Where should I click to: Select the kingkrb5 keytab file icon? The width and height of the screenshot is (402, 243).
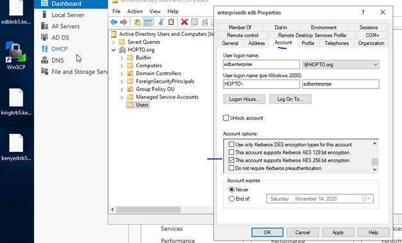tap(16, 102)
